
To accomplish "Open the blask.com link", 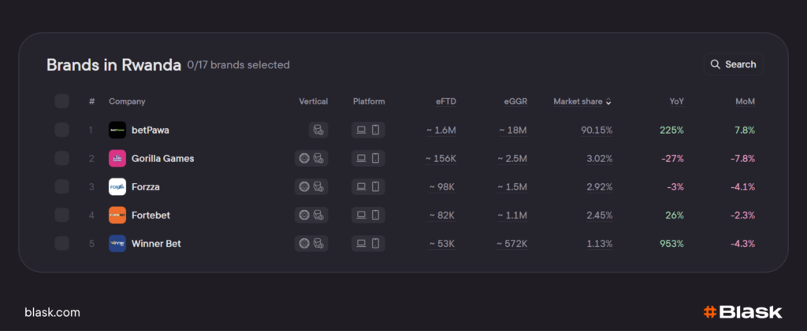I will click(x=52, y=312).
